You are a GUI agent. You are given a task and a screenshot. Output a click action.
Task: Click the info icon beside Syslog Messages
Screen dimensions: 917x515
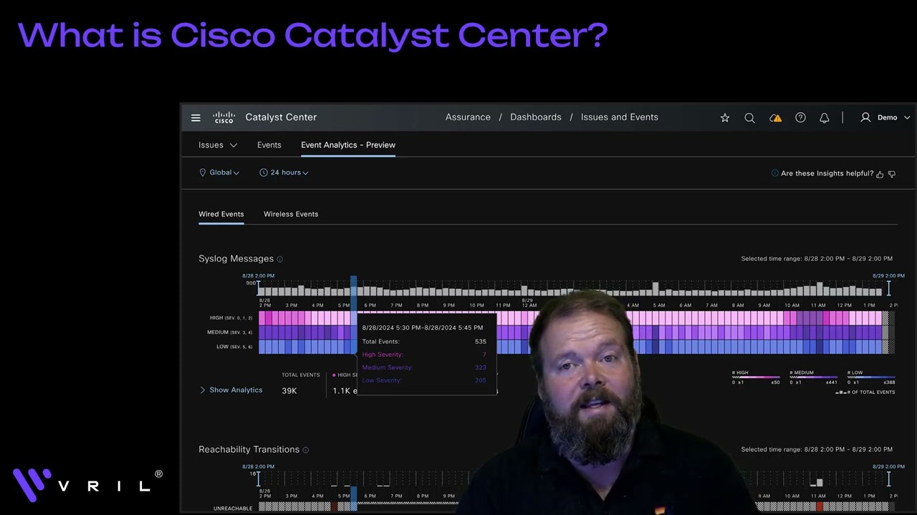[x=280, y=259]
